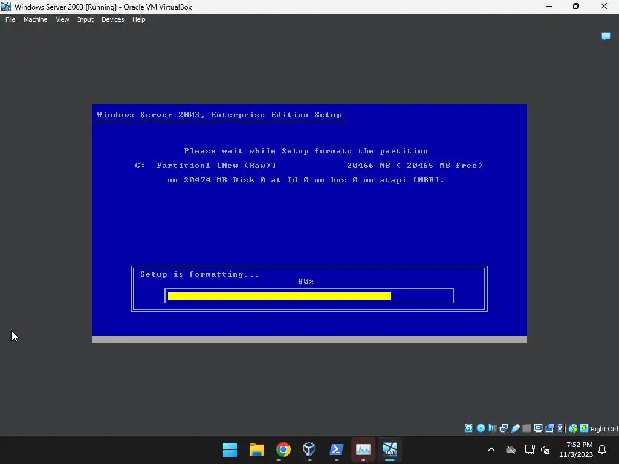The height and width of the screenshot is (464, 619).
Task: Open the Machine menu
Action: (36, 19)
